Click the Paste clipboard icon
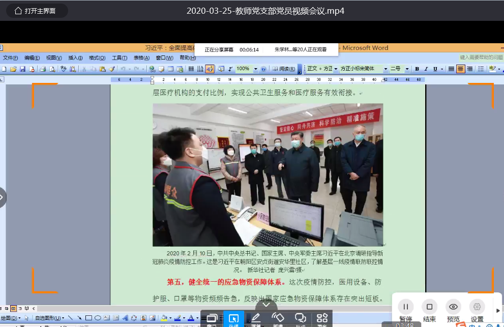The width and height of the screenshot is (504, 327). [103, 69]
